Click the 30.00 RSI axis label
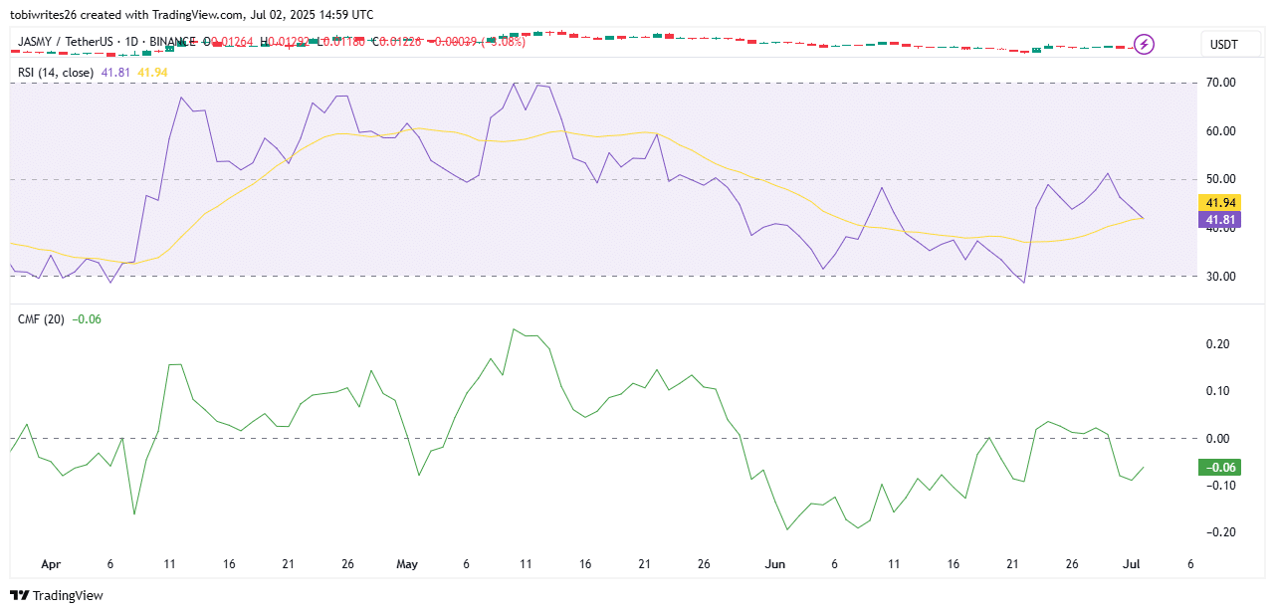The image size is (1275, 613). [1220, 277]
